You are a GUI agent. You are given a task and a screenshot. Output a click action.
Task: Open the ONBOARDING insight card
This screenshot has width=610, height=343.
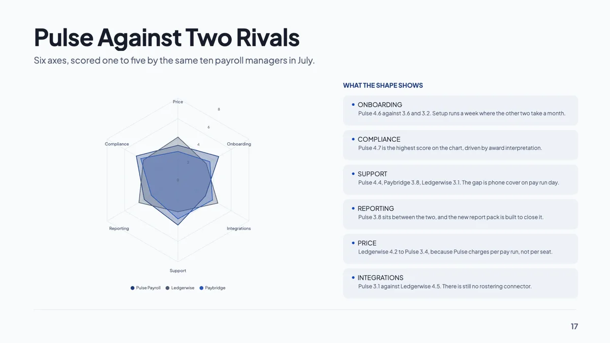pyautogui.click(x=461, y=110)
